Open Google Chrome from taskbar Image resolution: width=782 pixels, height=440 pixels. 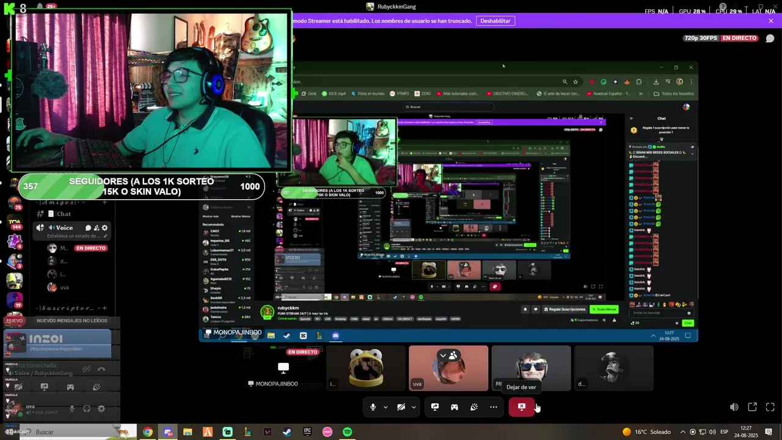(x=148, y=432)
